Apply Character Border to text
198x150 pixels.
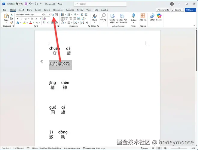point(56,15)
